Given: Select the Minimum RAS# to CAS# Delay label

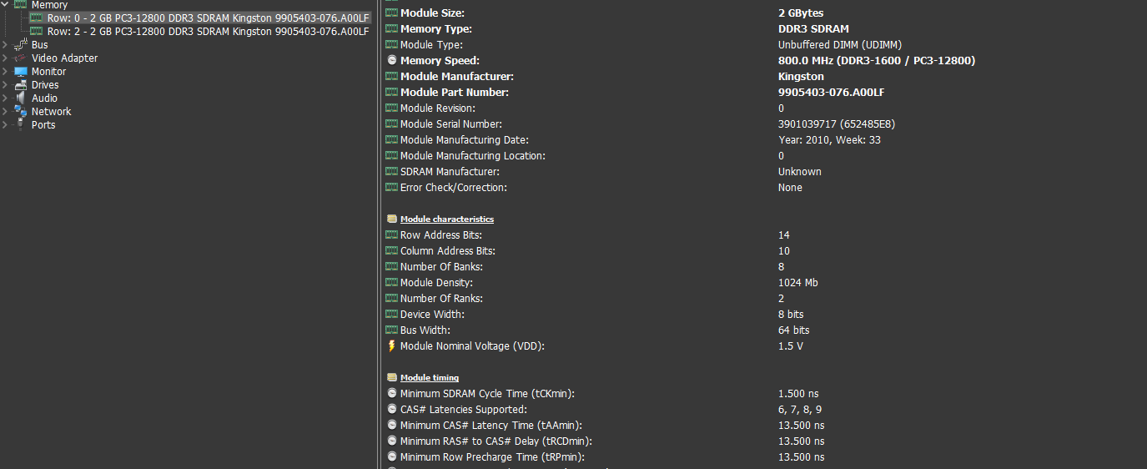Looking at the screenshot, I should (x=496, y=441).
